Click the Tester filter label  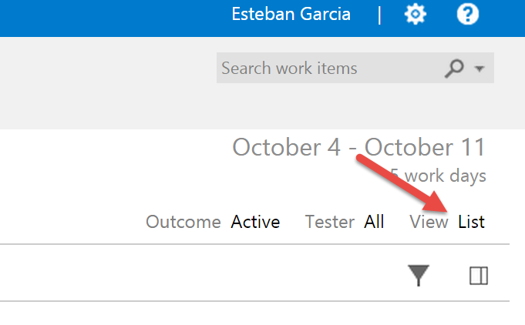330,222
